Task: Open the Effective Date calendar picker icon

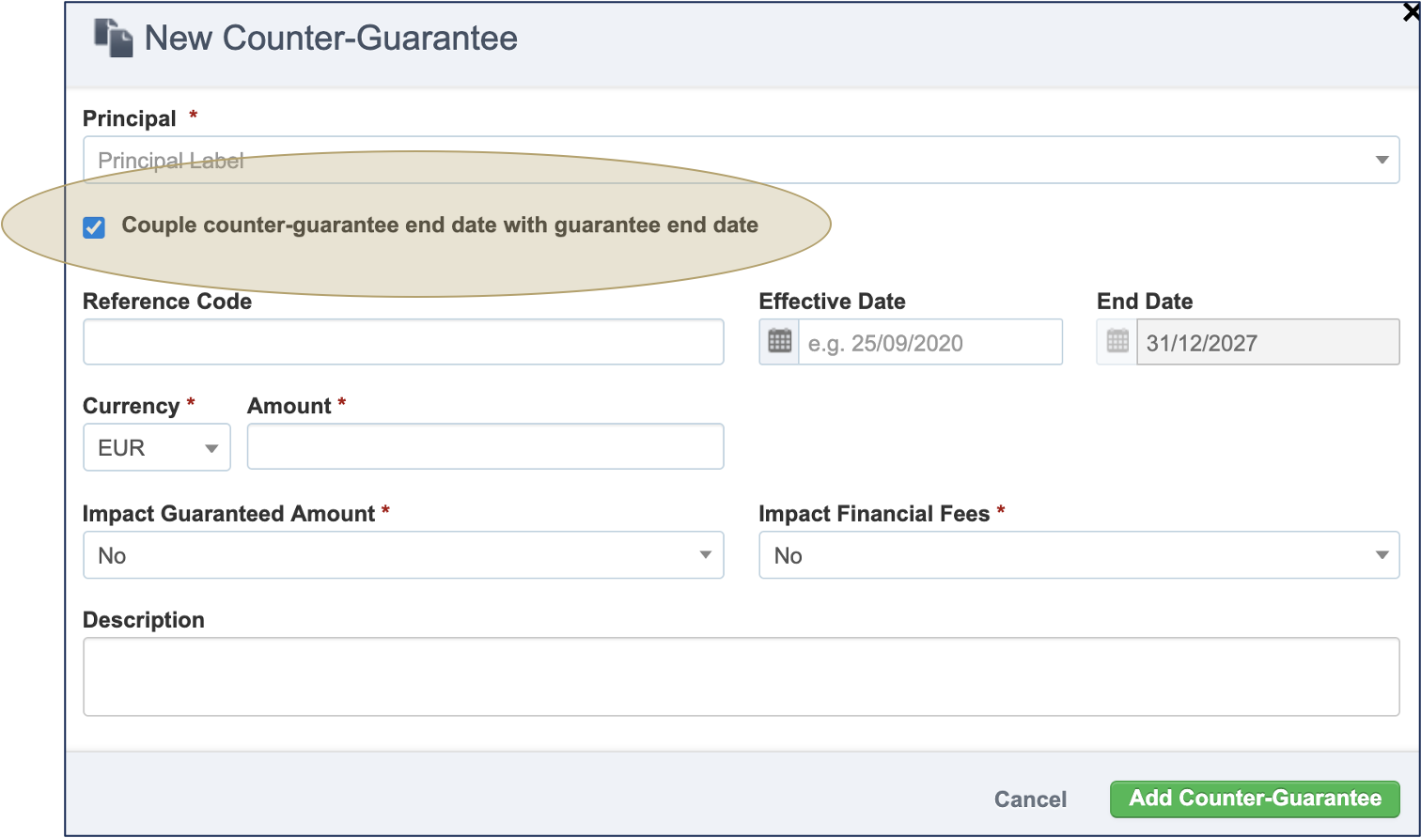Action: tap(779, 342)
